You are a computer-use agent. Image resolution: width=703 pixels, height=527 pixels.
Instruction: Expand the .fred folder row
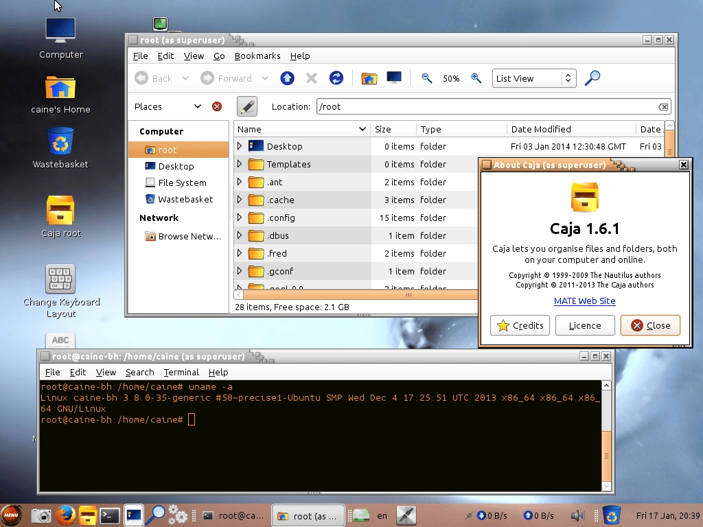click(x=240, y=253)
